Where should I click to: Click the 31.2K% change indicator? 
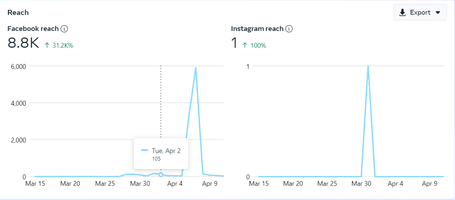coord(62,46)
